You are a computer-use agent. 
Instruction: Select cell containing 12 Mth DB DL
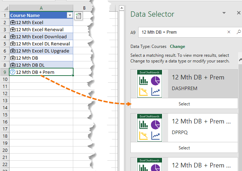pyautogui.click(x=41, y=65)
